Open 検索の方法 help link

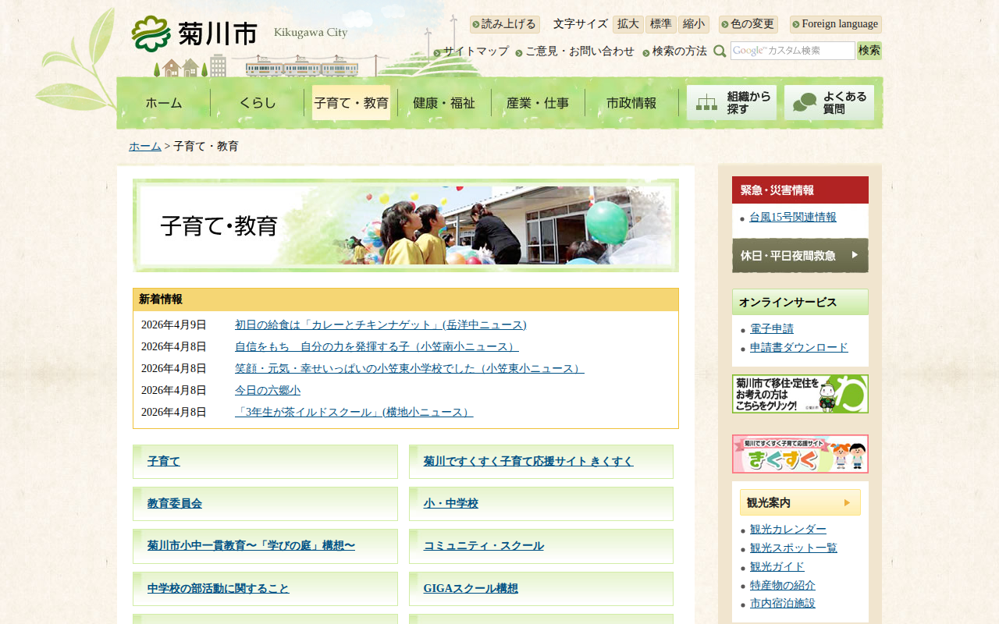click(680, 51)
